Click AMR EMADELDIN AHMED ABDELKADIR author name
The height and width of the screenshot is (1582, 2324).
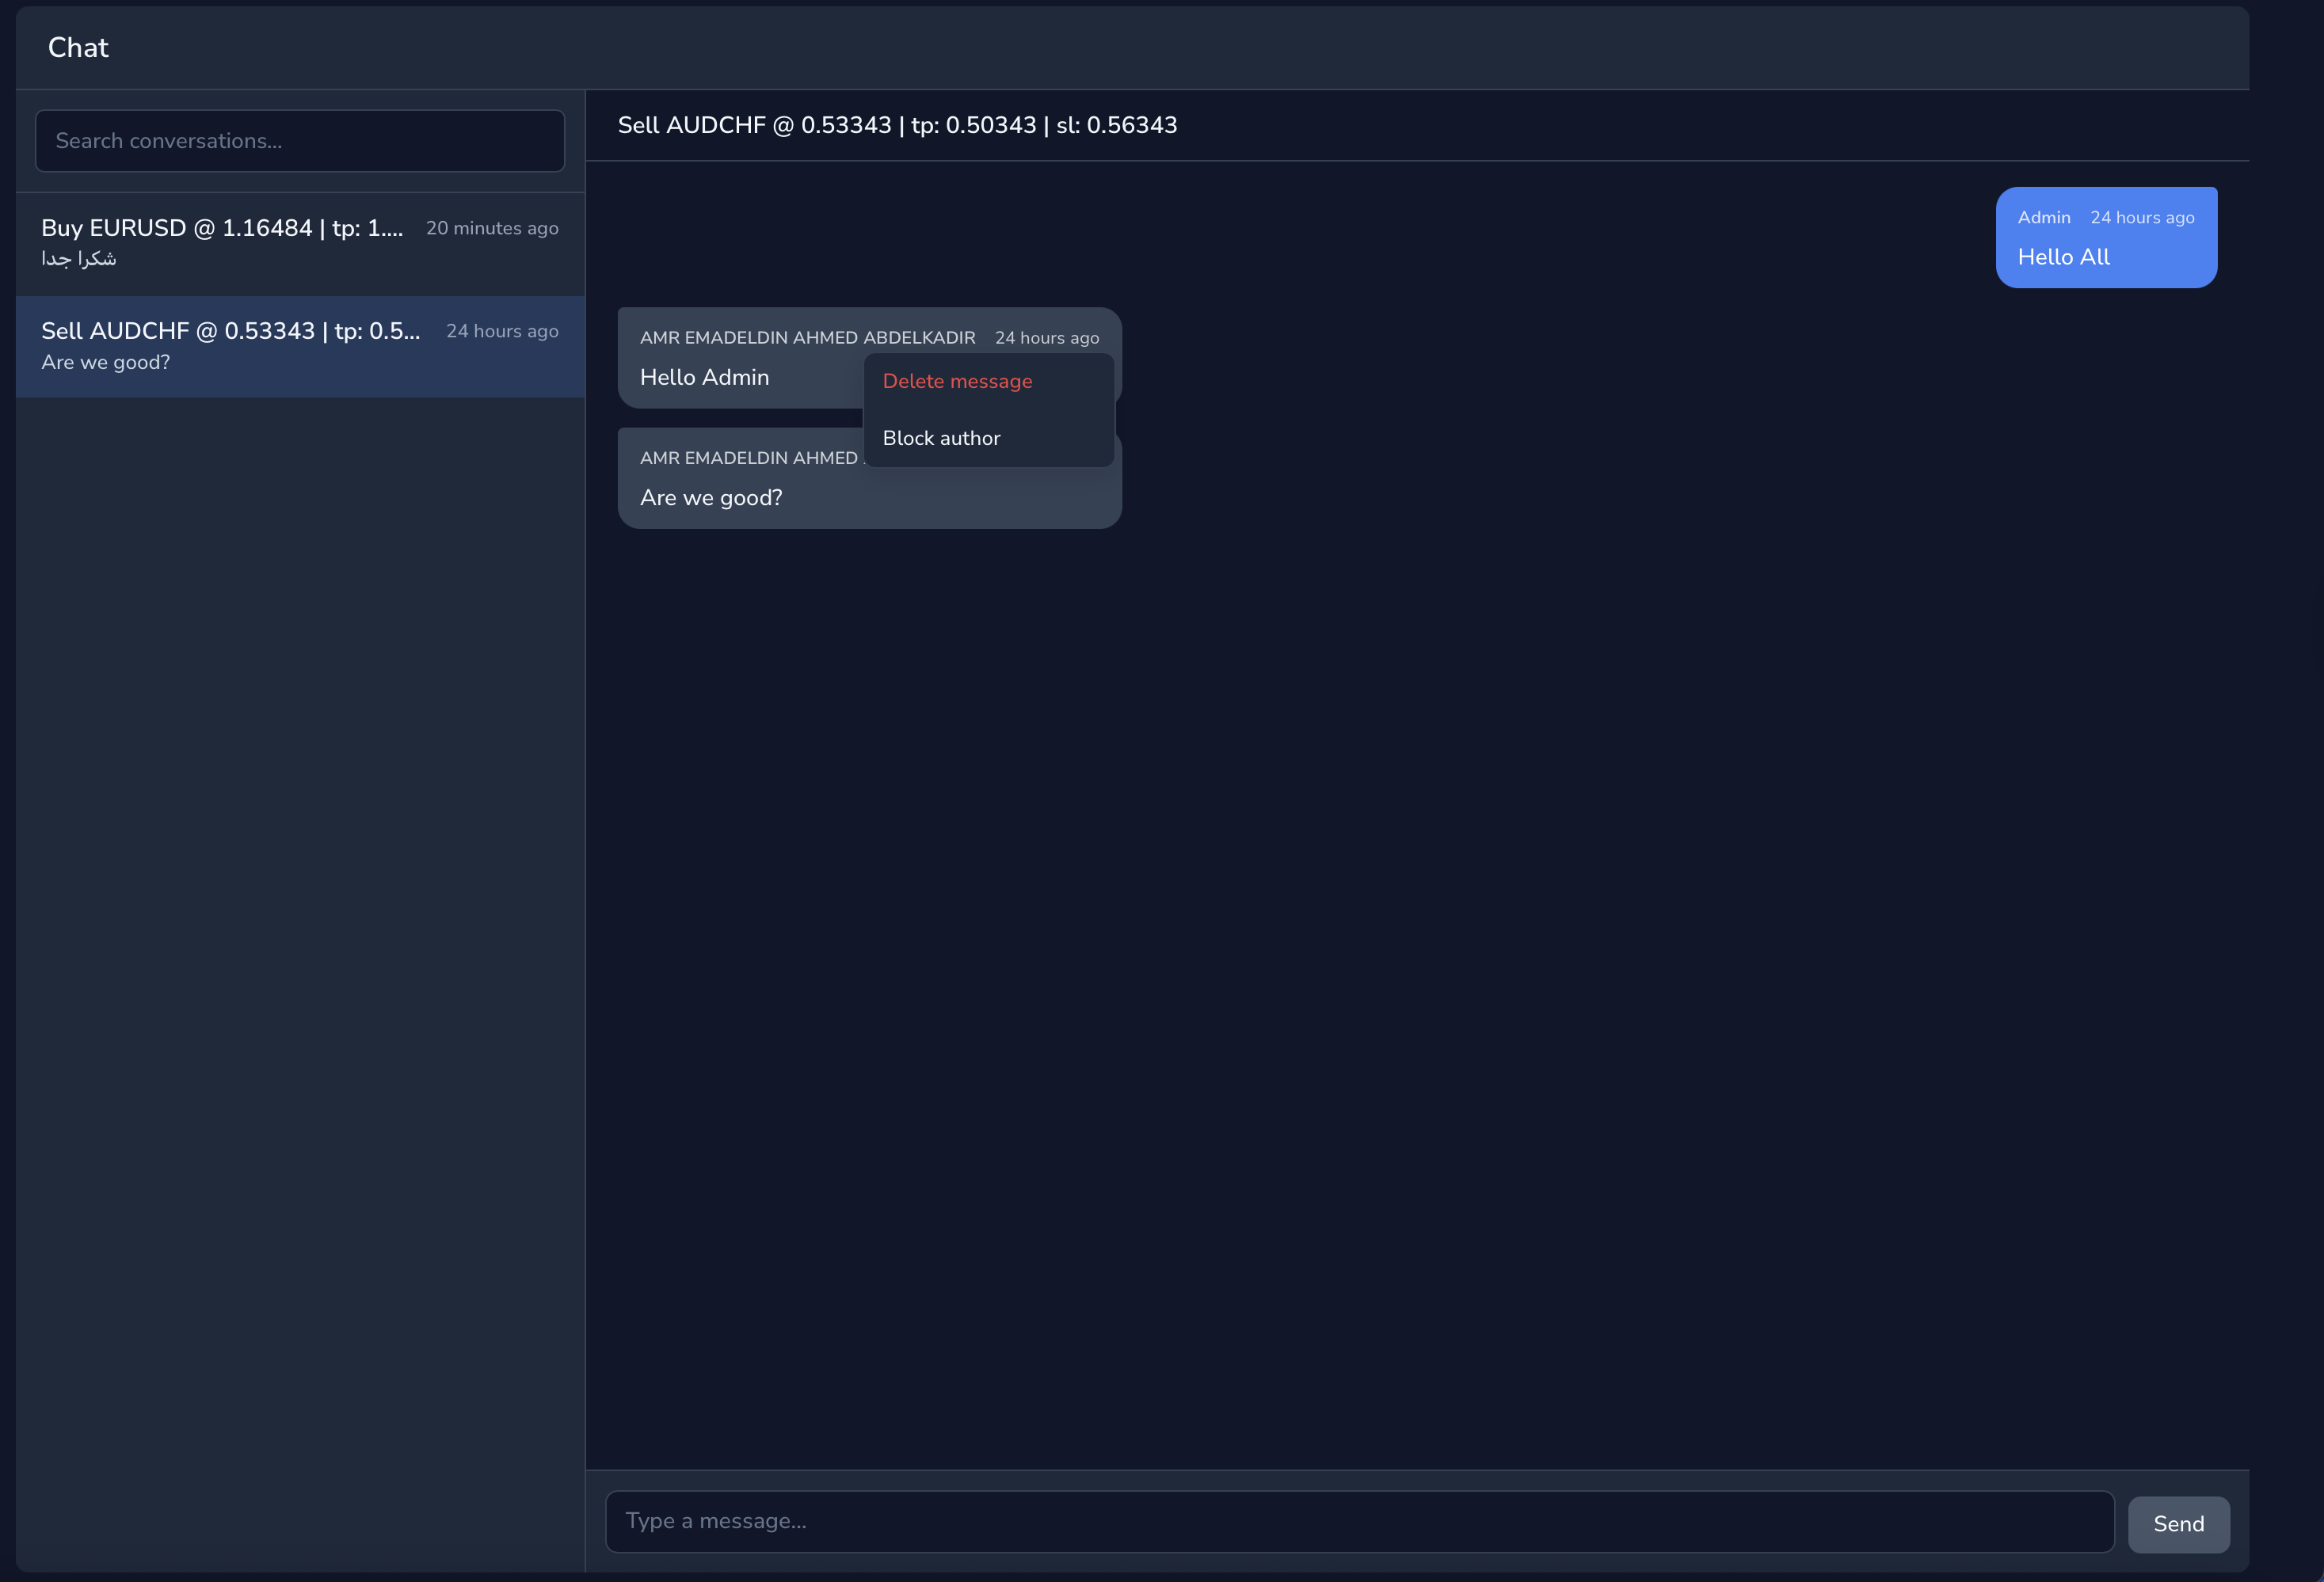(x=807, y=338)
